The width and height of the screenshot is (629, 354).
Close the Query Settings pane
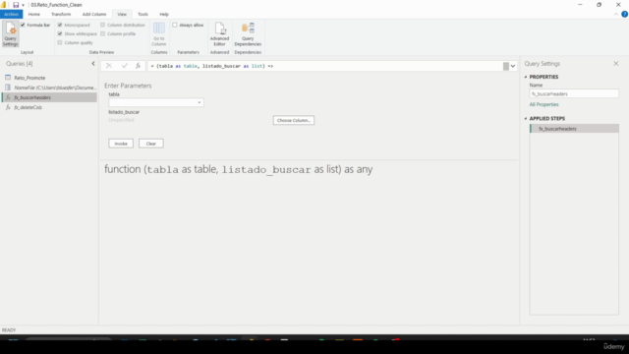pyautogui.click(x=616, y=63)
